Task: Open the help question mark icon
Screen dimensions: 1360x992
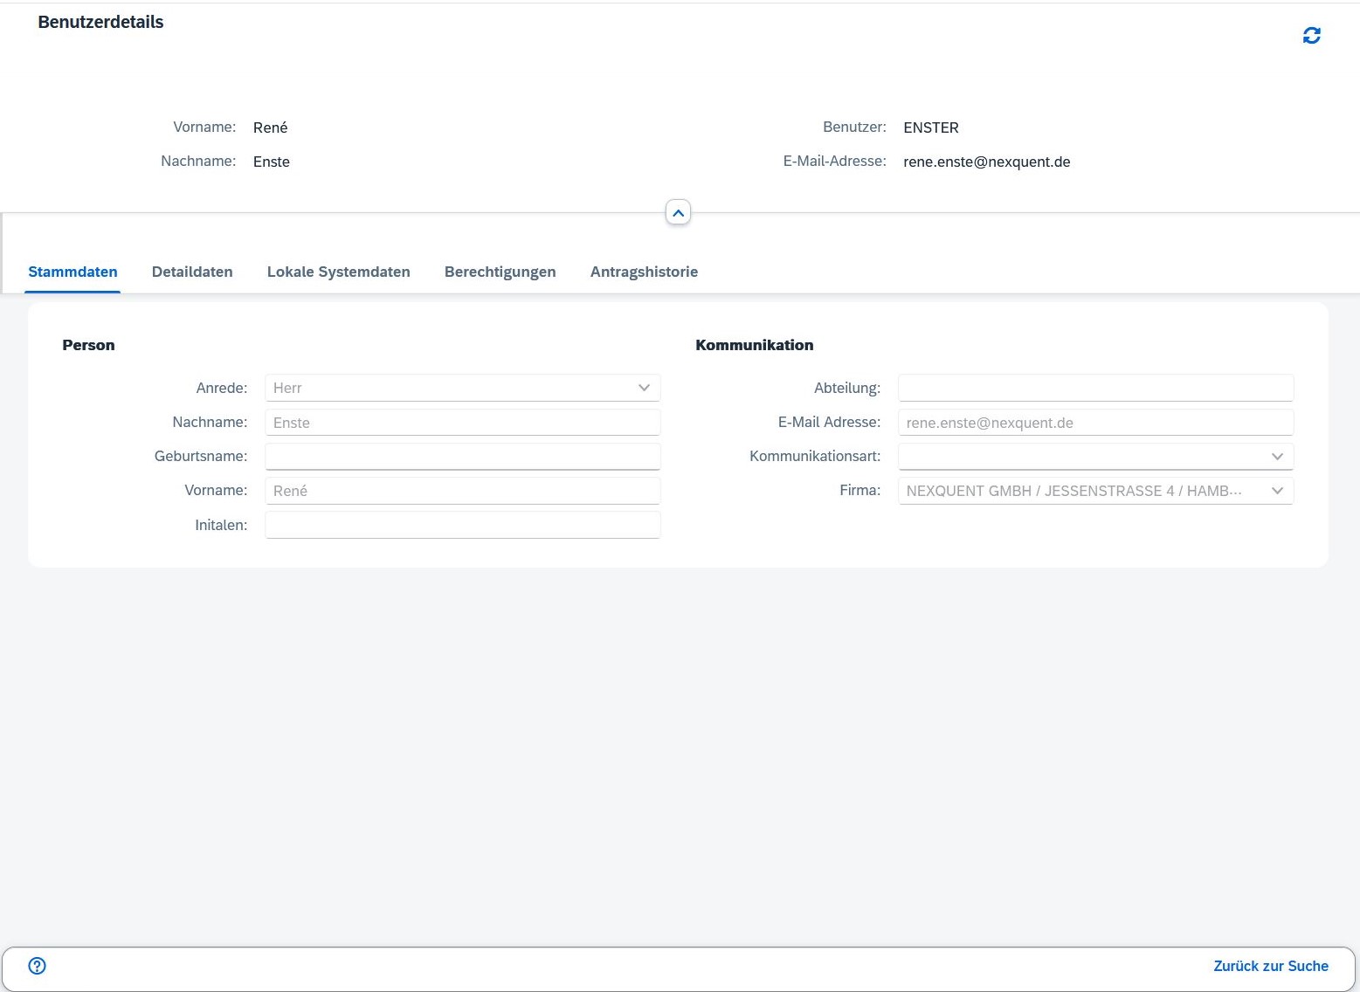Action: click(x=37, y=966)
